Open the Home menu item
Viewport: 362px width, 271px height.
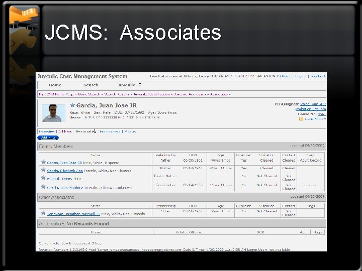55,85
